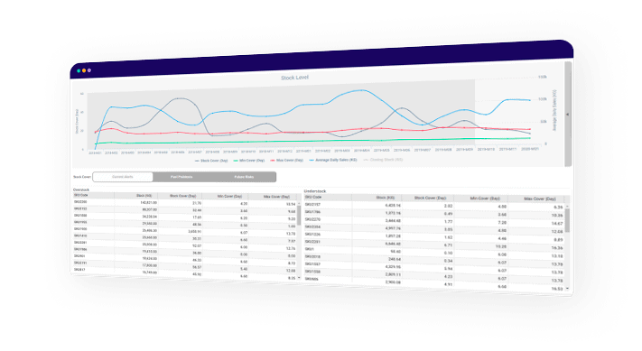
Task: Select Understock stock cover cell 6.71
Action: [449, 245]
